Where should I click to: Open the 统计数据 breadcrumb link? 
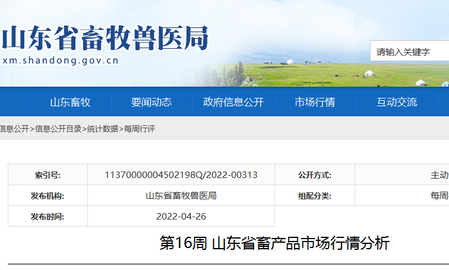click(103, 129)
